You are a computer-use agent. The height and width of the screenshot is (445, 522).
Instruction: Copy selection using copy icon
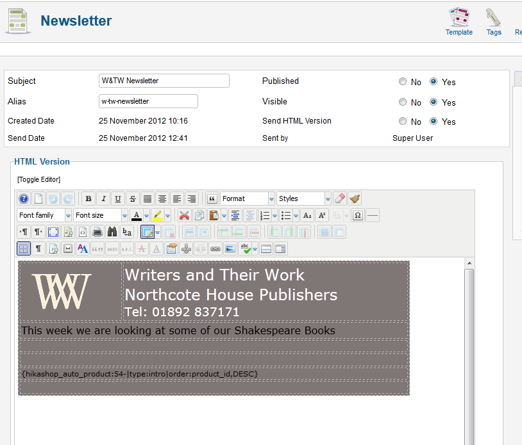click(199, 215)
